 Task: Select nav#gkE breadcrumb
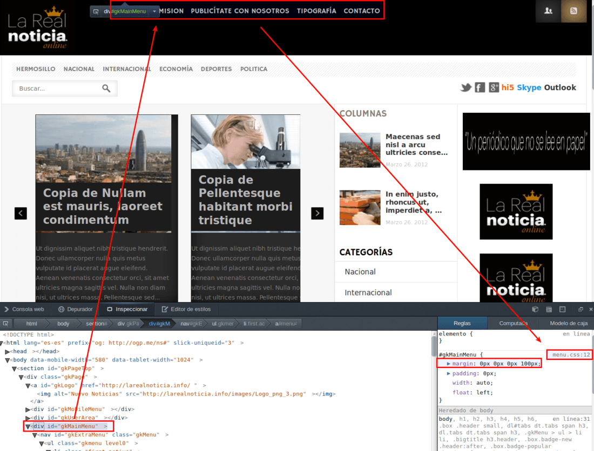191,324
